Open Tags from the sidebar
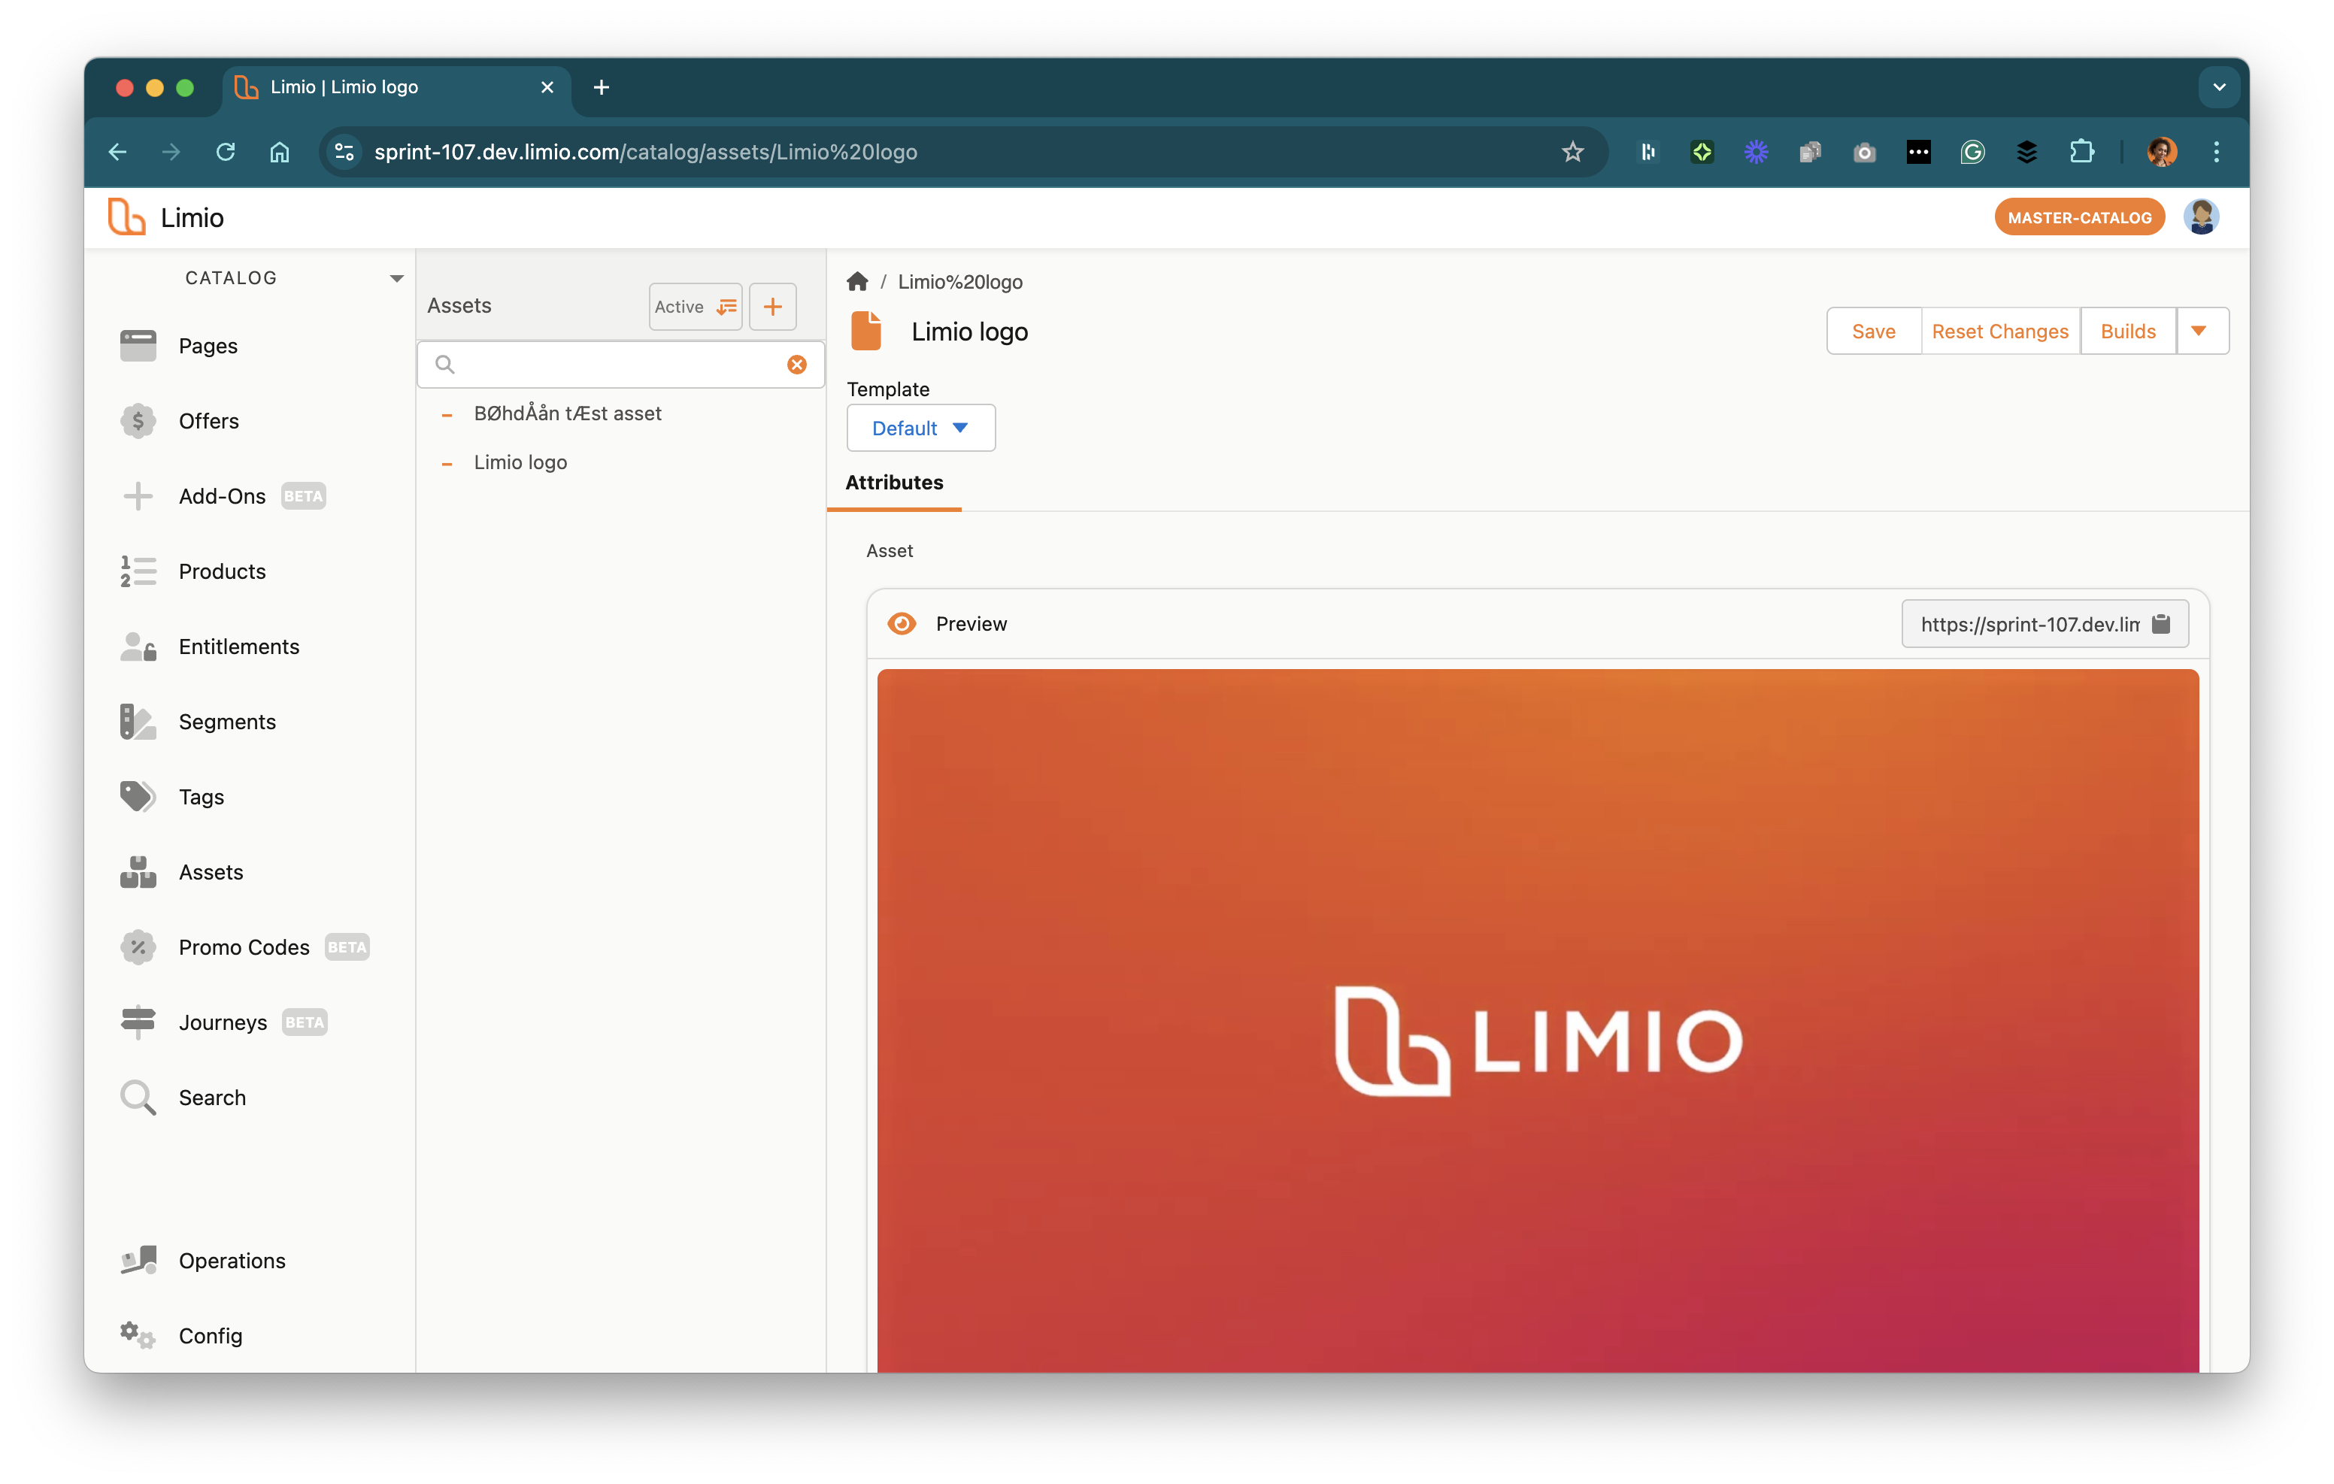Image resolution: width=2334 pixels, height=1484 pixels. 201,797
